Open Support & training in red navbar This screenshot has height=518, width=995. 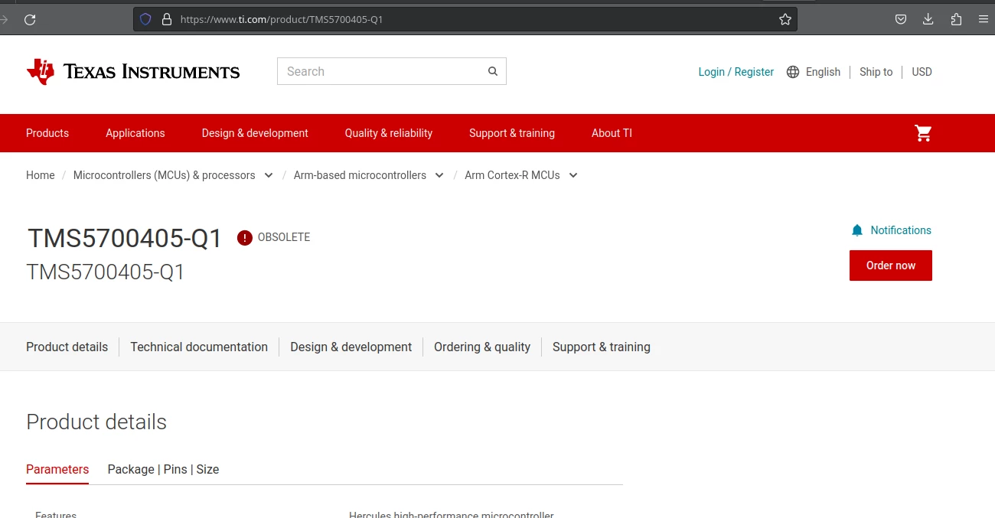[512, 133]
